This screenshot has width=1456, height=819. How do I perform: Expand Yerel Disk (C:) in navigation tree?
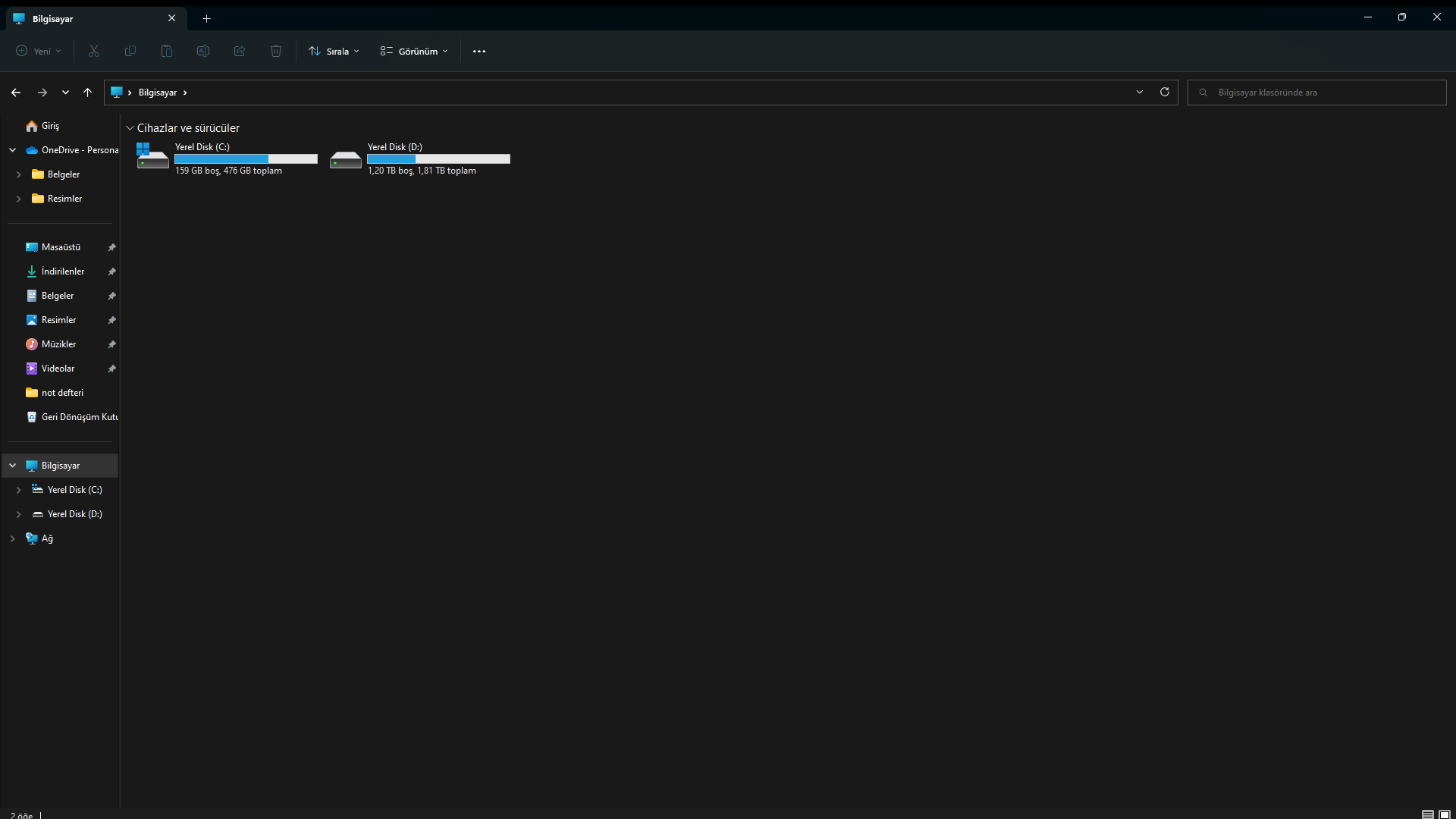click(18, 490)
